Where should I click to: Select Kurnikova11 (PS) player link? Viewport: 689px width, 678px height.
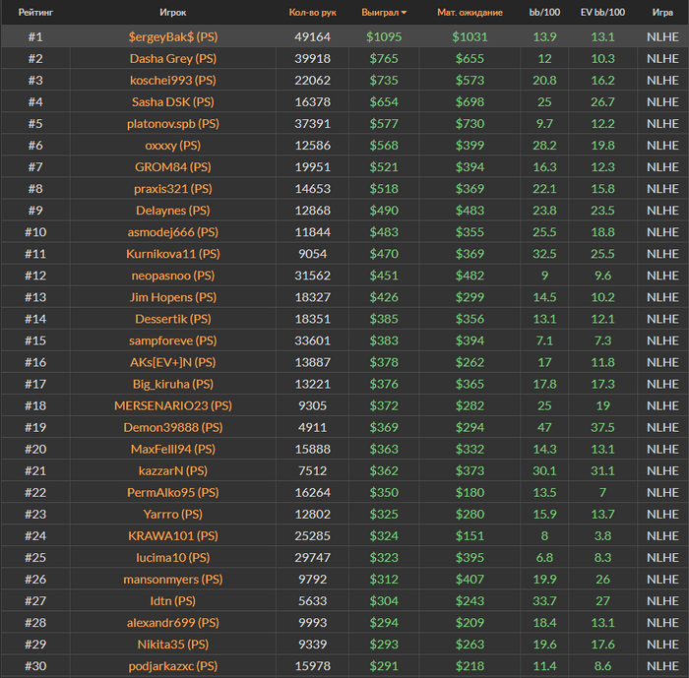point(173,253)
